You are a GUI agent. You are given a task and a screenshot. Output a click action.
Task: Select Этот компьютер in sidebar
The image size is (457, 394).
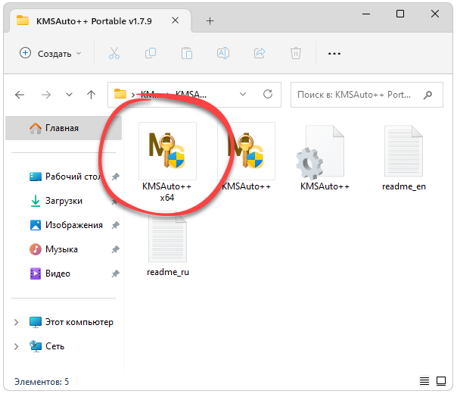click(71, 322)
